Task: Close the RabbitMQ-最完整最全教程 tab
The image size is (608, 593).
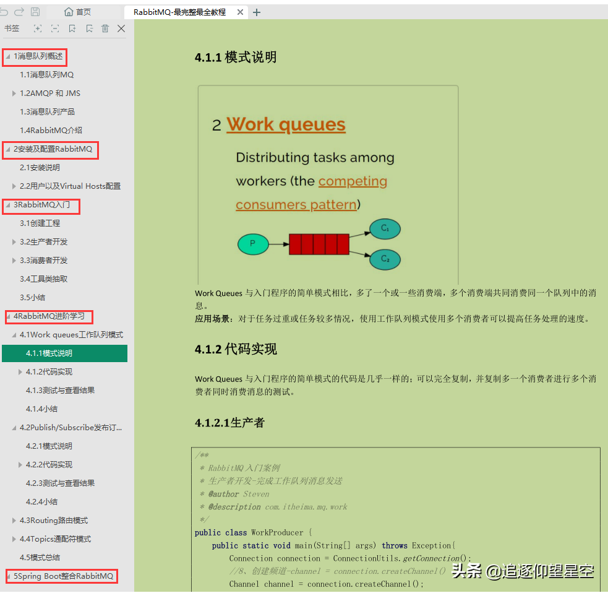Action: pos(240,12)
